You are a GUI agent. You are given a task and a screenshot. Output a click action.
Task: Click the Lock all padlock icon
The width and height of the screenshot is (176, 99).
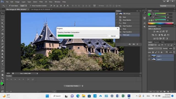point(161,52)
